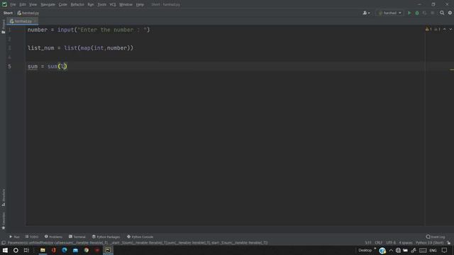Viewport: 454px width, 255px height.
Task: Open the File menu
Action: pos(13,5)
